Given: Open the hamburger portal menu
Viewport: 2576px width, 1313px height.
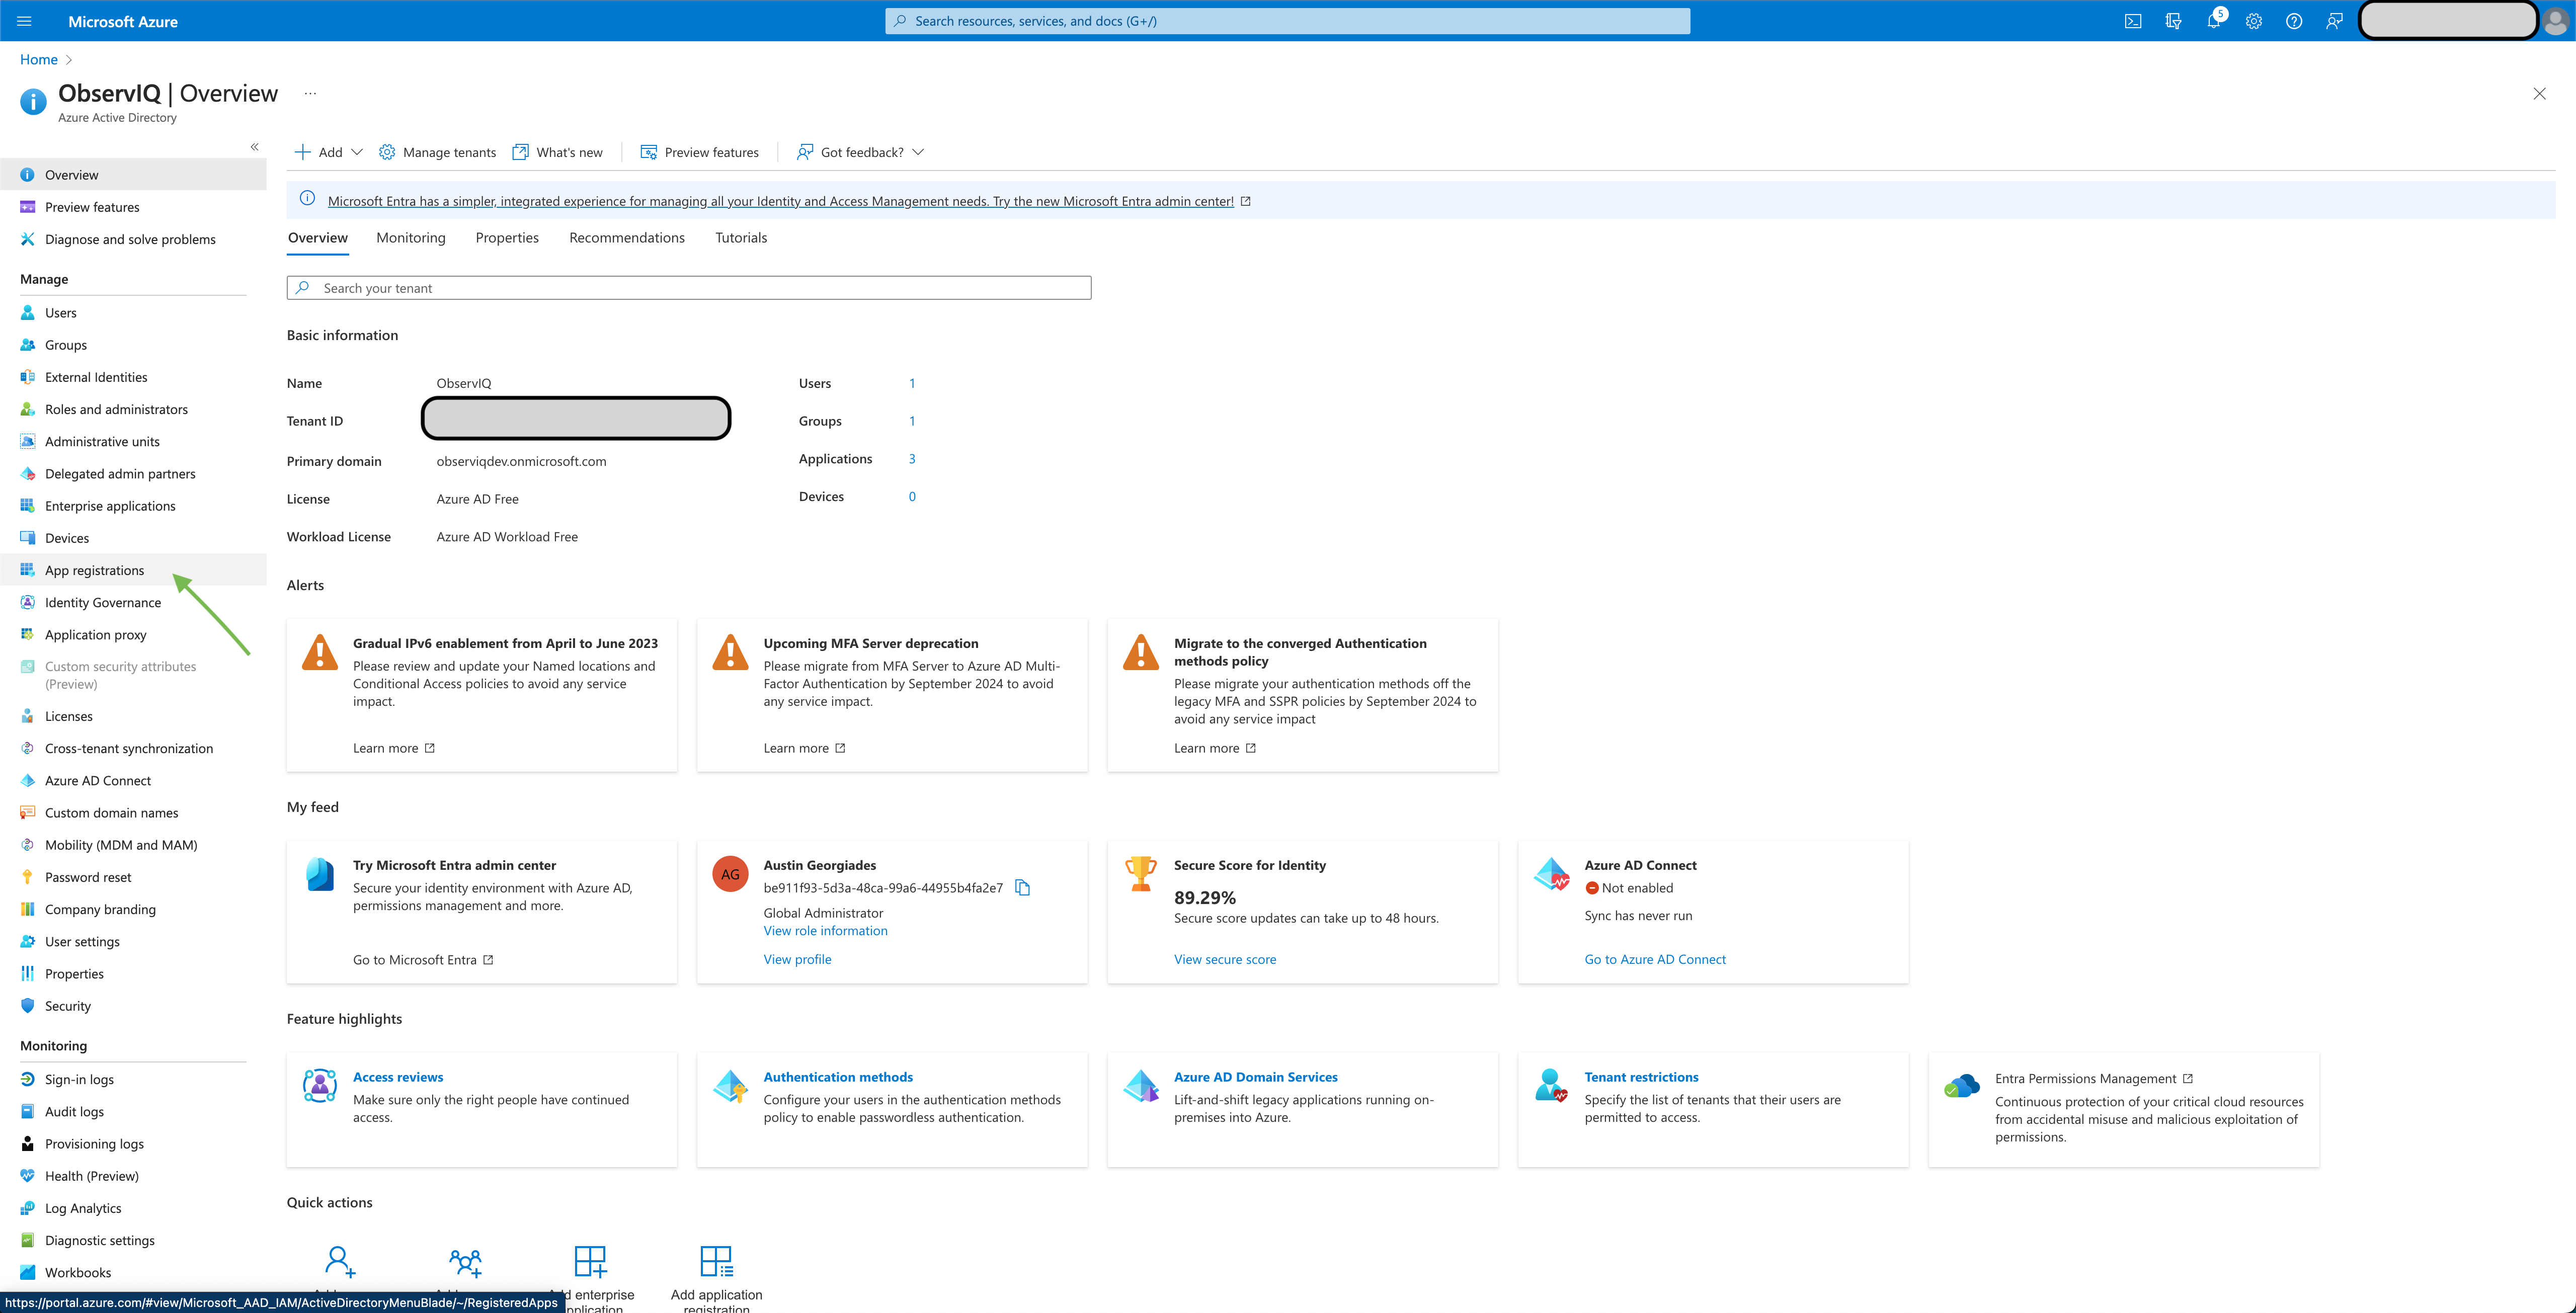Looking at the screenshot, I should [23, 20].
